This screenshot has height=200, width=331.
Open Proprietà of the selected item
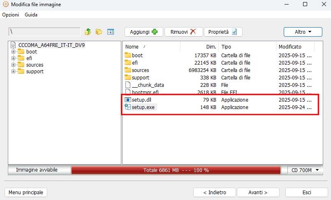(223, 32)
